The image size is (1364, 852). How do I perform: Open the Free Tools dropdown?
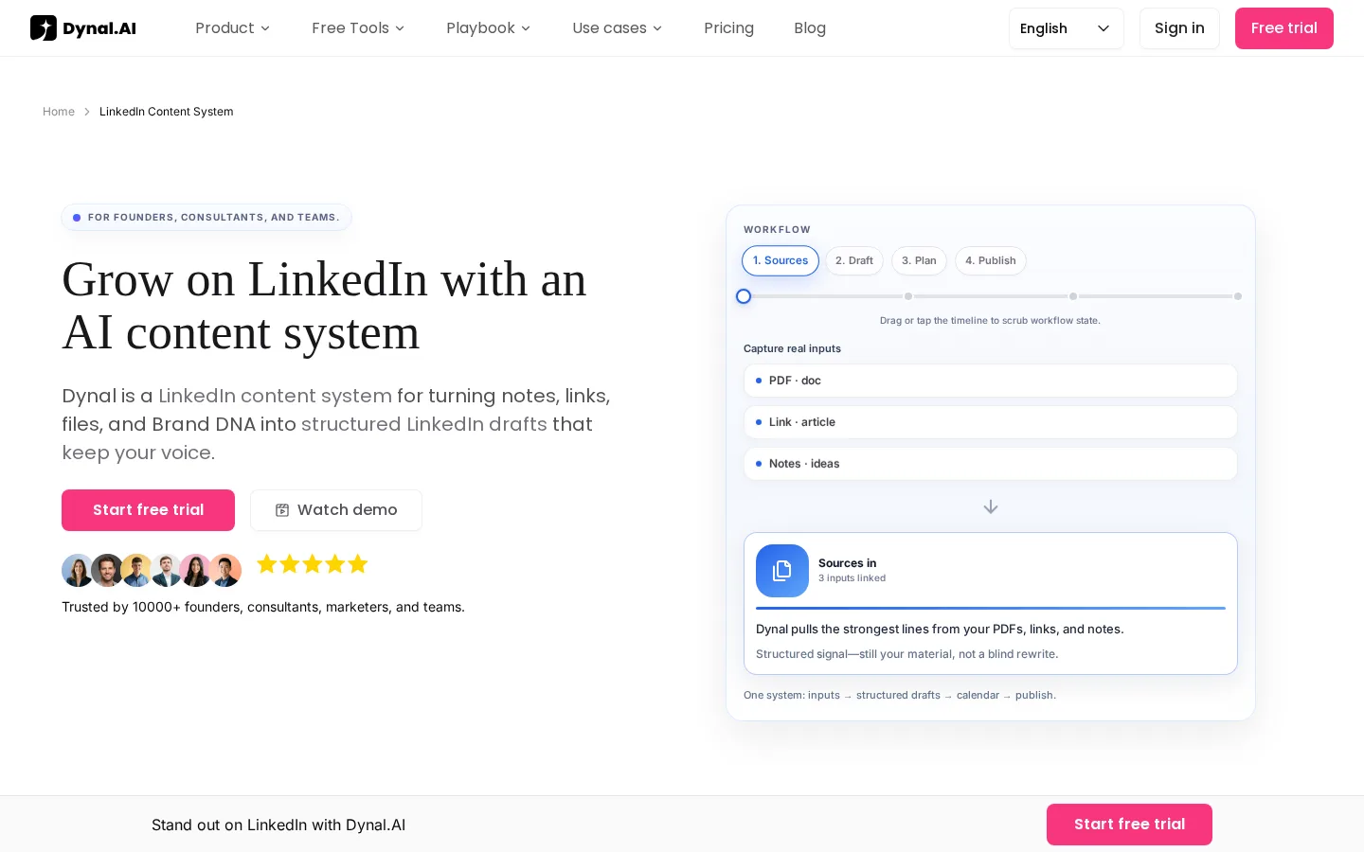(358, 28)
